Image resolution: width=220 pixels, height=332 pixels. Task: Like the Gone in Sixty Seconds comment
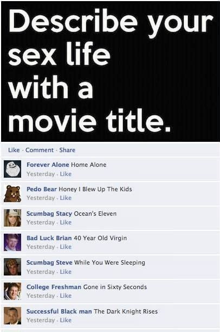66,296
